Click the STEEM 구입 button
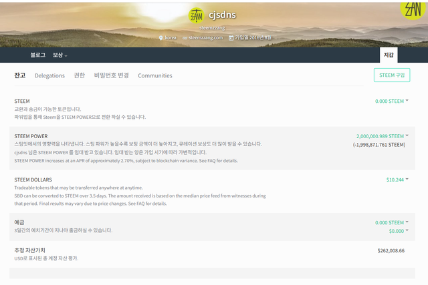Screen dimensions: 428x285 pos(392,75)
